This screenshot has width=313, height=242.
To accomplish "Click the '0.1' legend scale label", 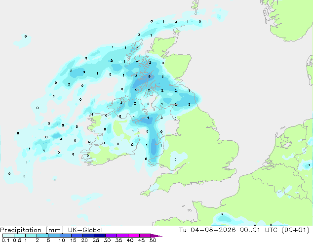I will pos(5,240).
